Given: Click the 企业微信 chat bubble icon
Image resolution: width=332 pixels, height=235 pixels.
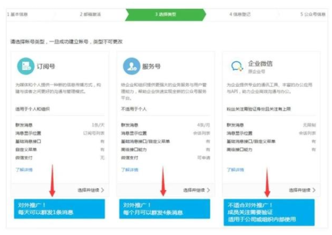Looking at the screenshot, I should tap(237, 66).
